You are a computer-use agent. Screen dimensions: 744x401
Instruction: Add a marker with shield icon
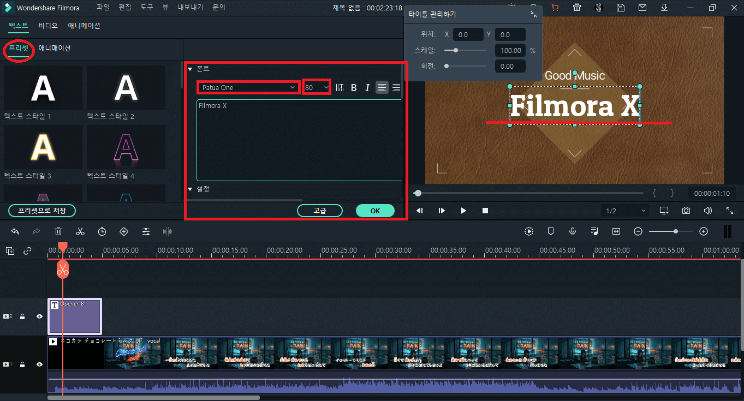pos(551,231)
